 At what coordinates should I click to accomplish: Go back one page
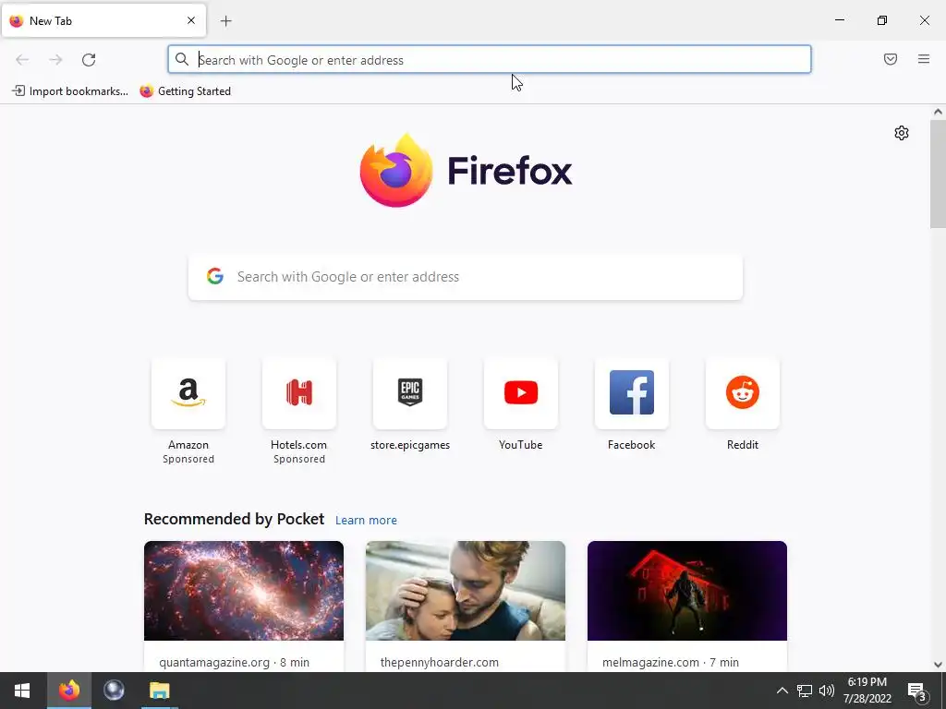coord(22,60)
